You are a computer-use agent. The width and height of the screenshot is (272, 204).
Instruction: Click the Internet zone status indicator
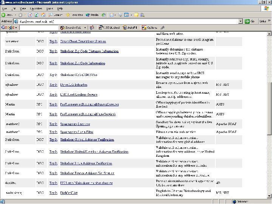[241, 202]
